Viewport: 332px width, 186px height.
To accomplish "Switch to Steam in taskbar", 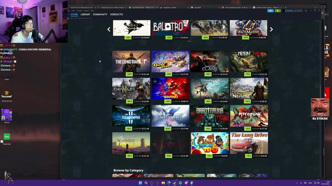I will (175, 183).
